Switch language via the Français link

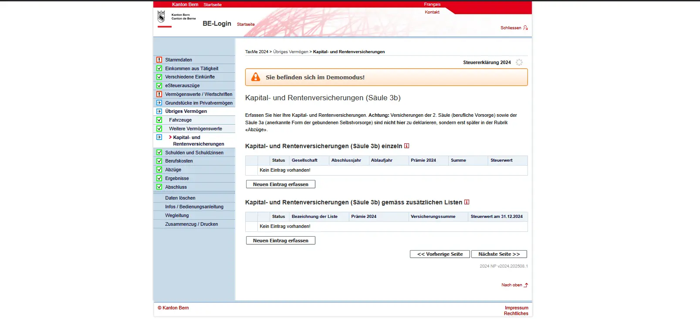point(432,4)
